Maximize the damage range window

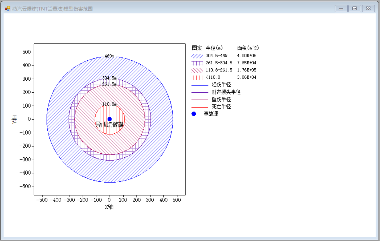coord(355,9)
